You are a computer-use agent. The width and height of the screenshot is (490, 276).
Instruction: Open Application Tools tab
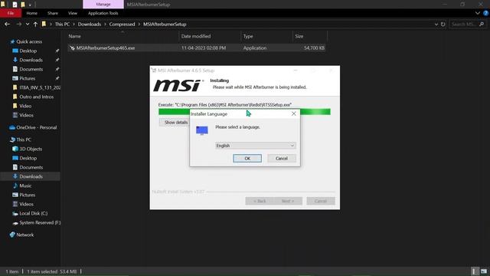[x=103, y=13]
